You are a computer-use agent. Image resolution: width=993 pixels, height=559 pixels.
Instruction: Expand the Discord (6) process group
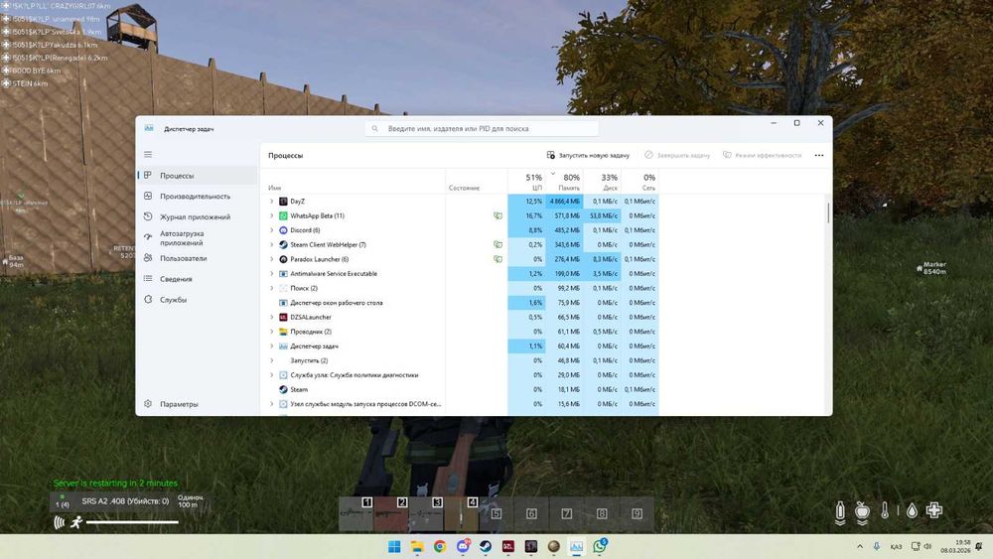[272, 230]
